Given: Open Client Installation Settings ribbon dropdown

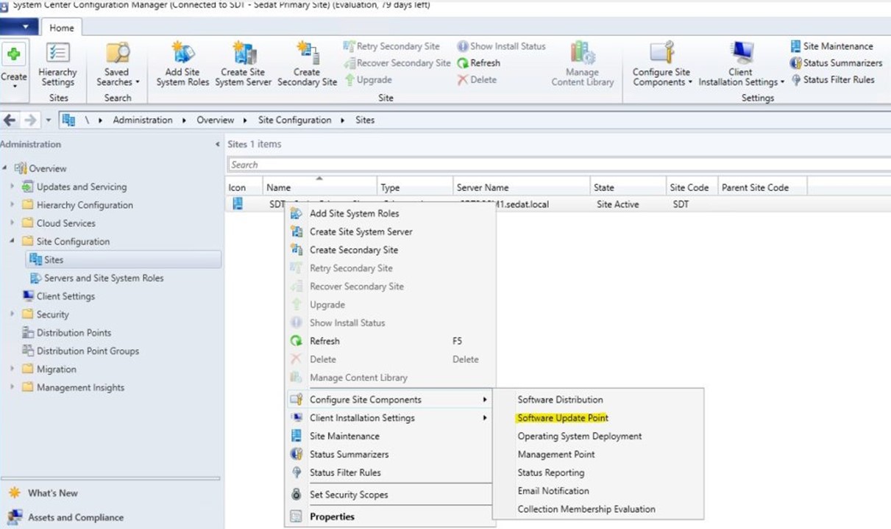Looking at the screenshot, I should [741, 65].
